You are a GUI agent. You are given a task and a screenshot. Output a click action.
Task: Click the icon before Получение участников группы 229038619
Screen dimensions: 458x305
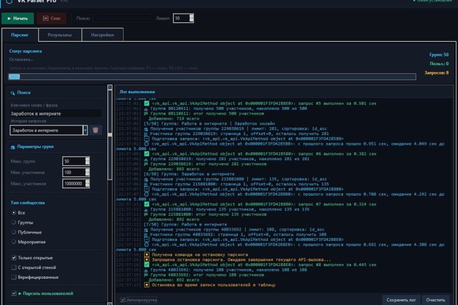(146, 129)
